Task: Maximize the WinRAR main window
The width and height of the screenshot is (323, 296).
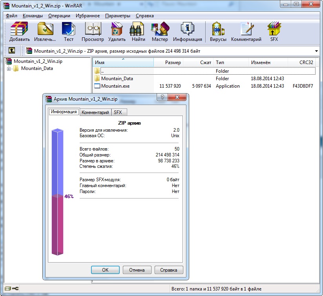Action: pos(296,4)
